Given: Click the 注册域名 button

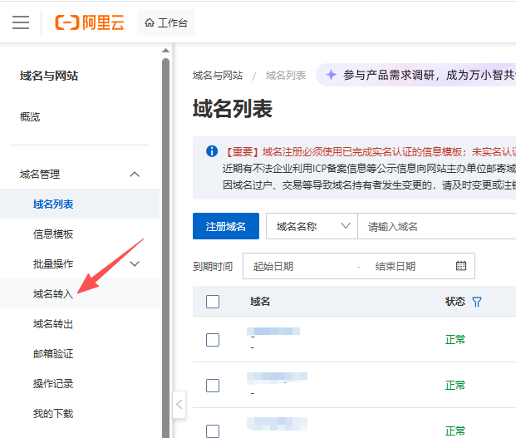Looking at the screenshot, I should (x=225, y=226).
